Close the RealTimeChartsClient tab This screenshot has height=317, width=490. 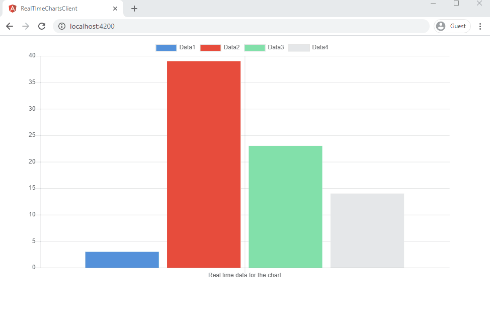tap(115, 9)
